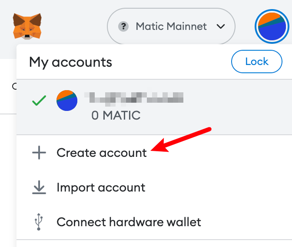Open the account avatar menu in header
This screenshot has height=247, width=292.
click(272, 26)
